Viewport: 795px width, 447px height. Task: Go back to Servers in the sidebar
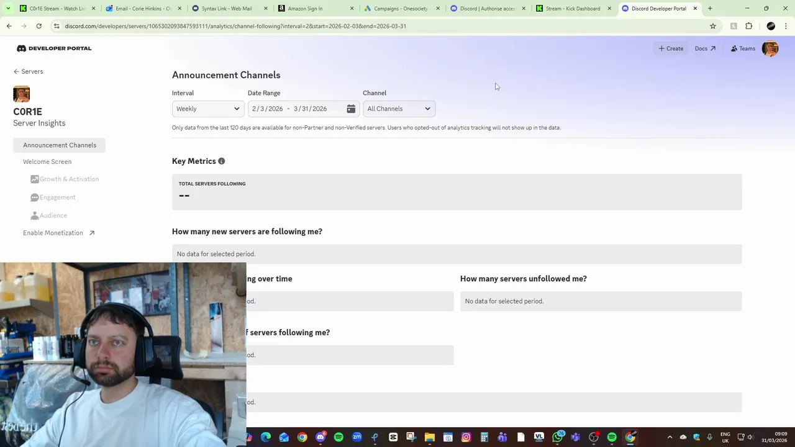coord(28,71)
